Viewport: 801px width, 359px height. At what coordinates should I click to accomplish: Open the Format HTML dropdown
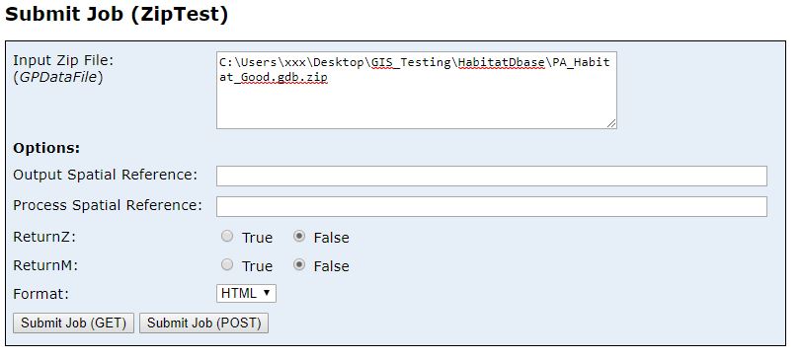pyautogui.click(x=246, y=293)
